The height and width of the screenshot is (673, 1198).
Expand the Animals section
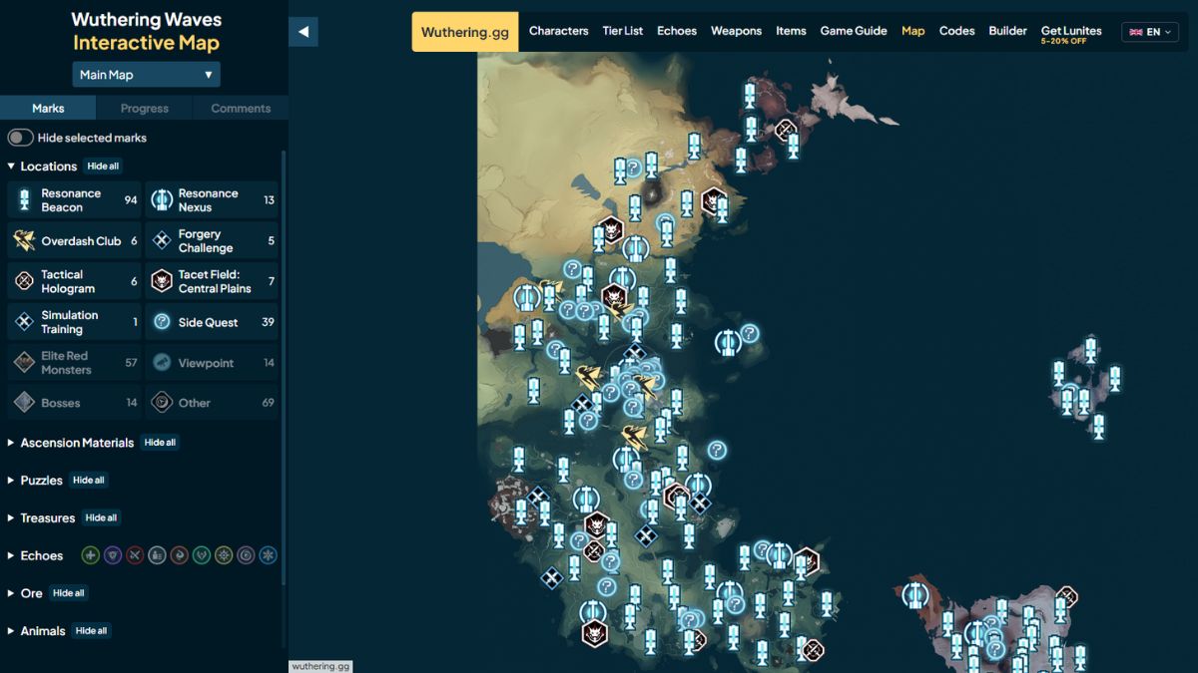36,631
